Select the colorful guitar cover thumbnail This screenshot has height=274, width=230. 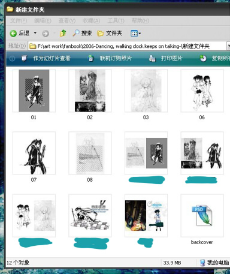coord(146,215)
